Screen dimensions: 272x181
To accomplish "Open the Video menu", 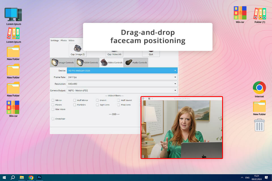I will 71,40.
